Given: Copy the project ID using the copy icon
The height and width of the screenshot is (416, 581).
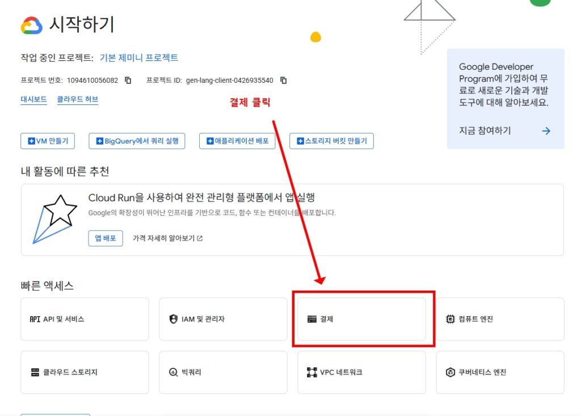Looking at the screenshot, I should 283,80.
